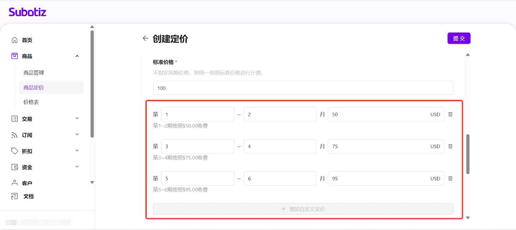This screenshot has width=516, height=230.
Task: Click the back arrow beside 创建定价
Action: click(145, 38)
